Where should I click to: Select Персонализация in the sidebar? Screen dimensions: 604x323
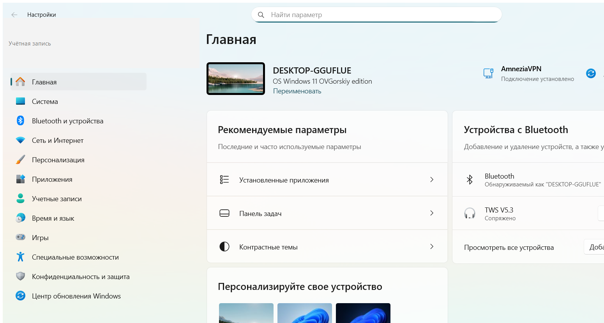click(78, 160)
